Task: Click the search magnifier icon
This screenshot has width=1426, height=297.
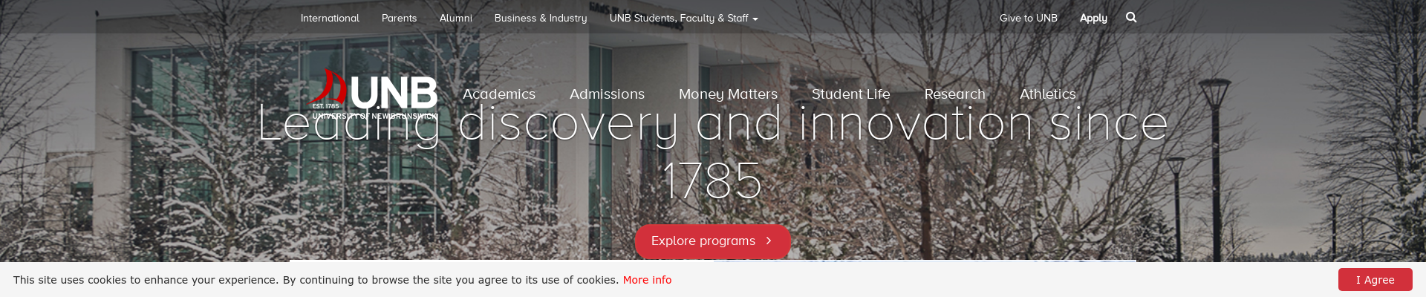Action: (1131, 18)
